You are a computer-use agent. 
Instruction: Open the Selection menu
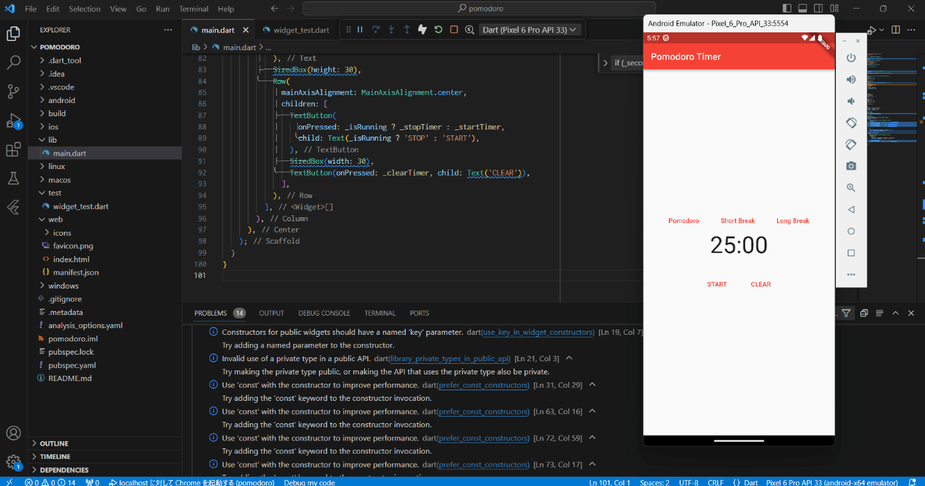(85, 9)
